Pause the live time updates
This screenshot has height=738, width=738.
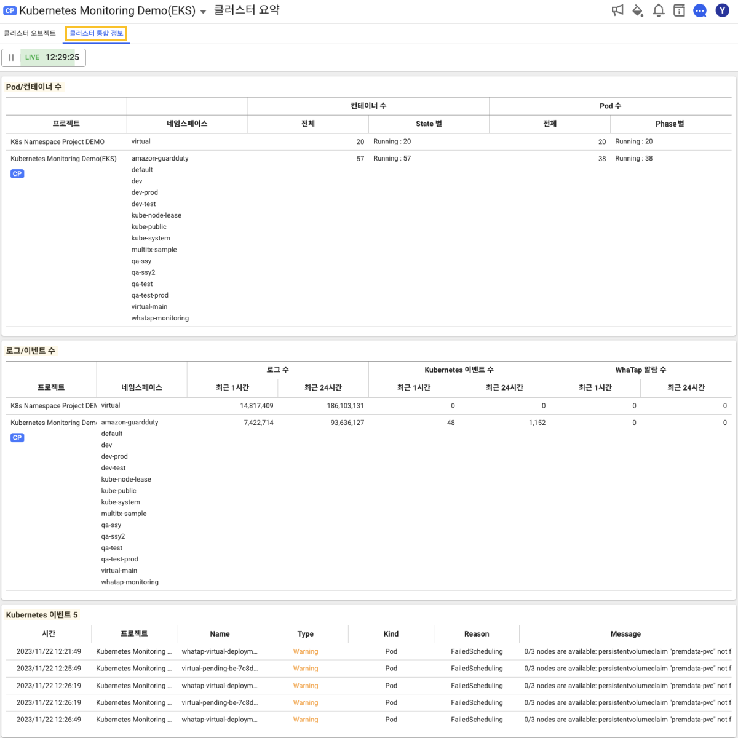(11, 57)
